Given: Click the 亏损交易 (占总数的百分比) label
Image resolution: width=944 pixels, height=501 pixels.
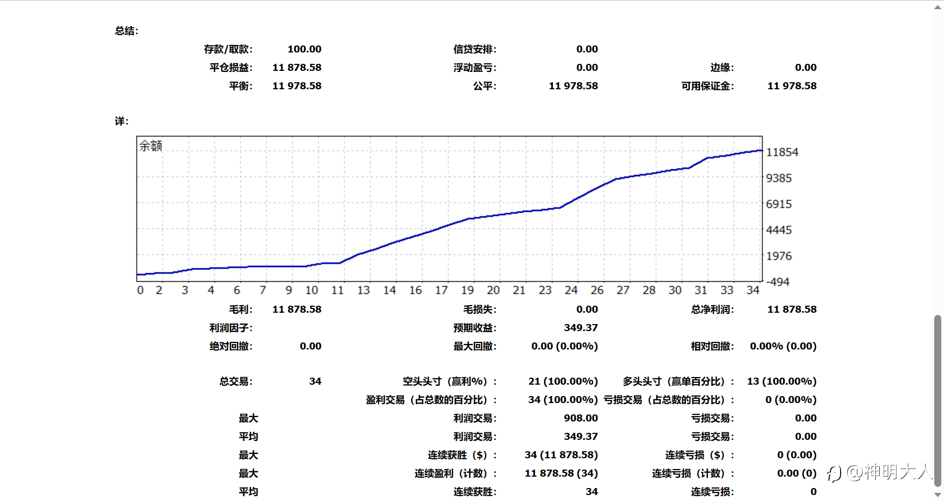Looking at the screenshot, I should pyautogui.click(x=669, y=400).
